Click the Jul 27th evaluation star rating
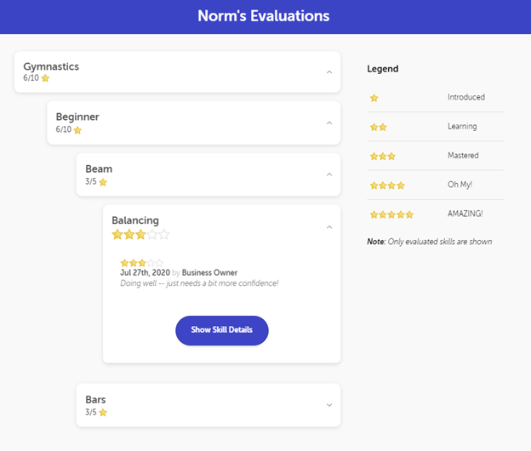The width and height of the screenshot is (531, 451). click(142, 263)
